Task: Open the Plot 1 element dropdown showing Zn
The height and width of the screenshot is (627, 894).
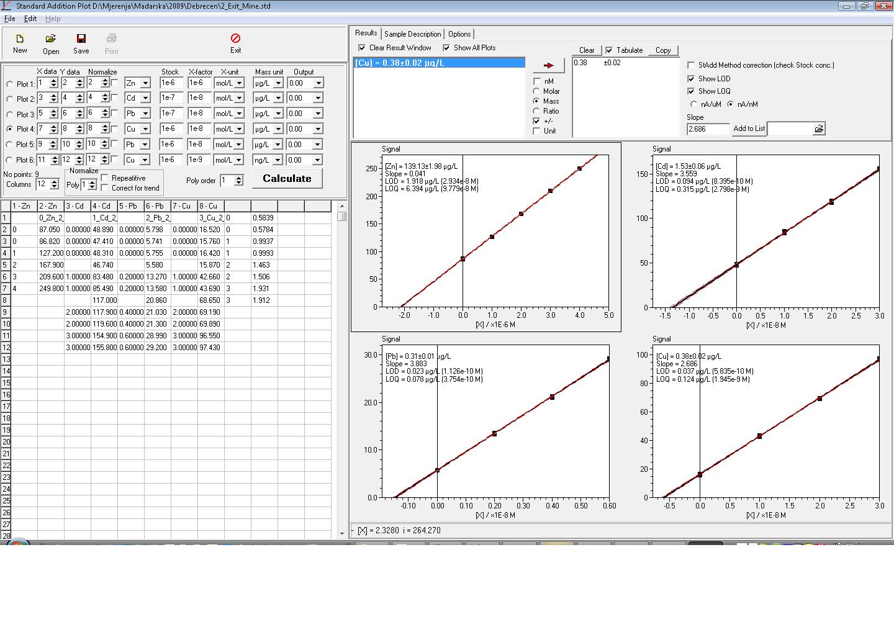Action: (x=145, y=83)
